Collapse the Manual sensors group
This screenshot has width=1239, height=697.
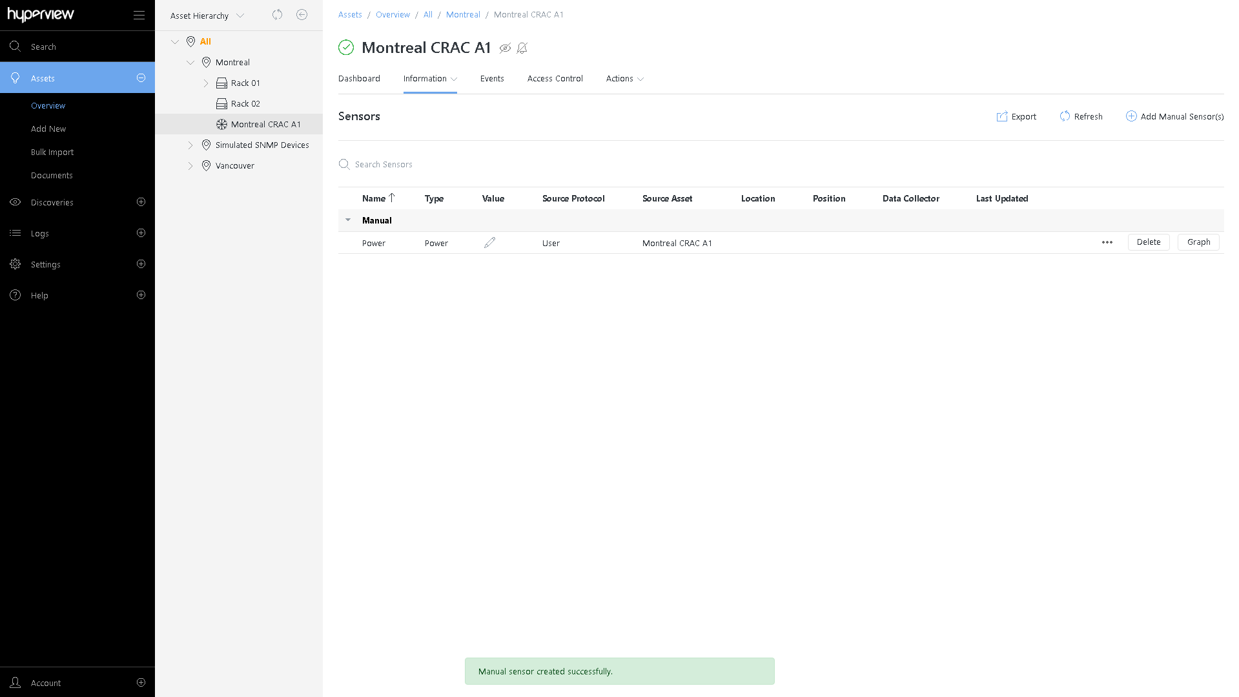348,220
